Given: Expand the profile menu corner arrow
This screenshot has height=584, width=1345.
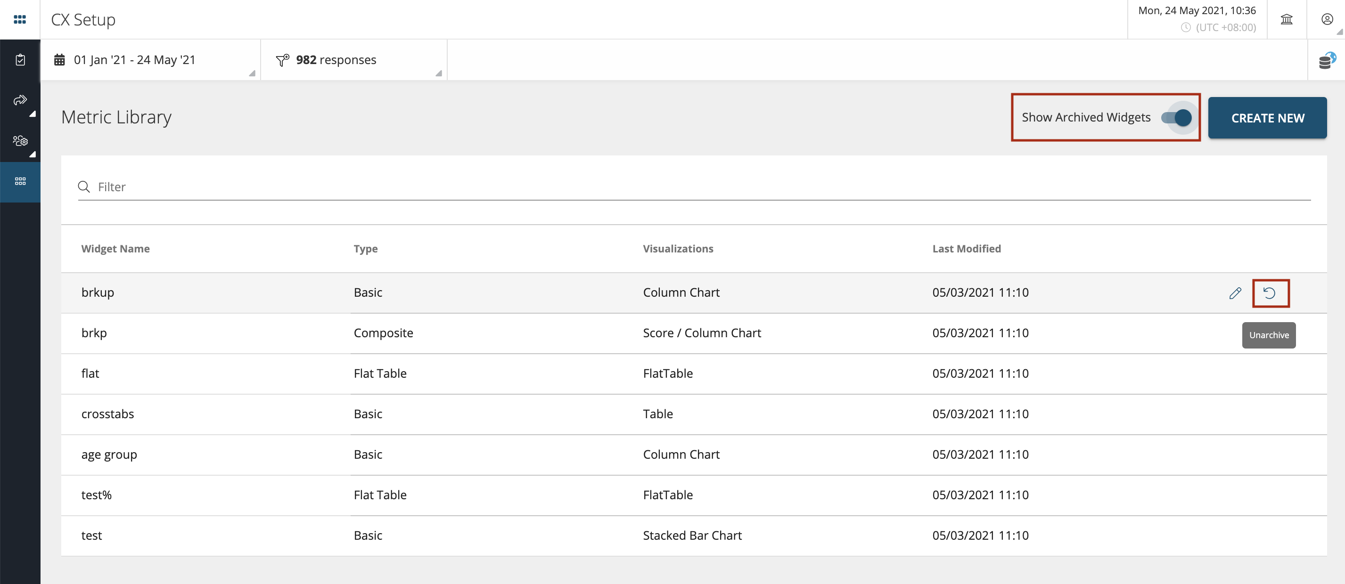Looking at the screenshot, I should (x=1340, y=32).
